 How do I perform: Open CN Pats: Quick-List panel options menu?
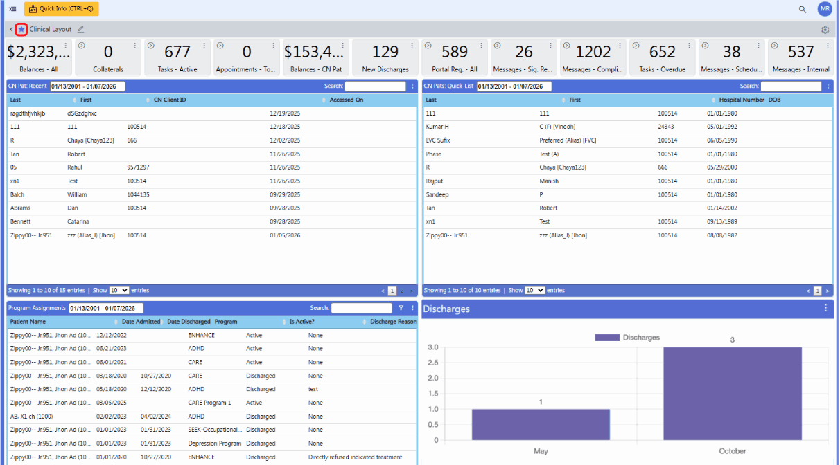click(828, 86)
